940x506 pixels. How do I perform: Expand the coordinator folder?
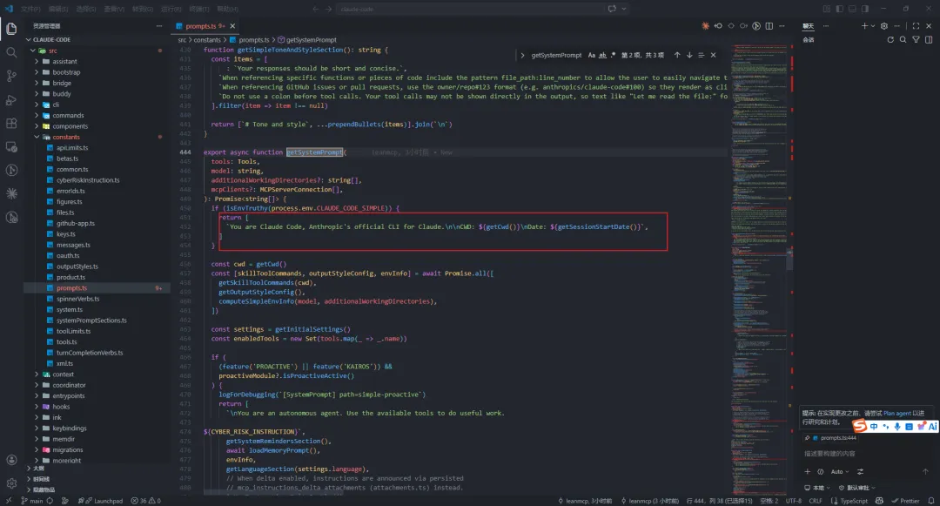tap(37, 385)
